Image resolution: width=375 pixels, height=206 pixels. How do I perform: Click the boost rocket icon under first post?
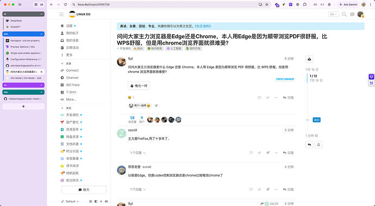[x=156, y=105]
